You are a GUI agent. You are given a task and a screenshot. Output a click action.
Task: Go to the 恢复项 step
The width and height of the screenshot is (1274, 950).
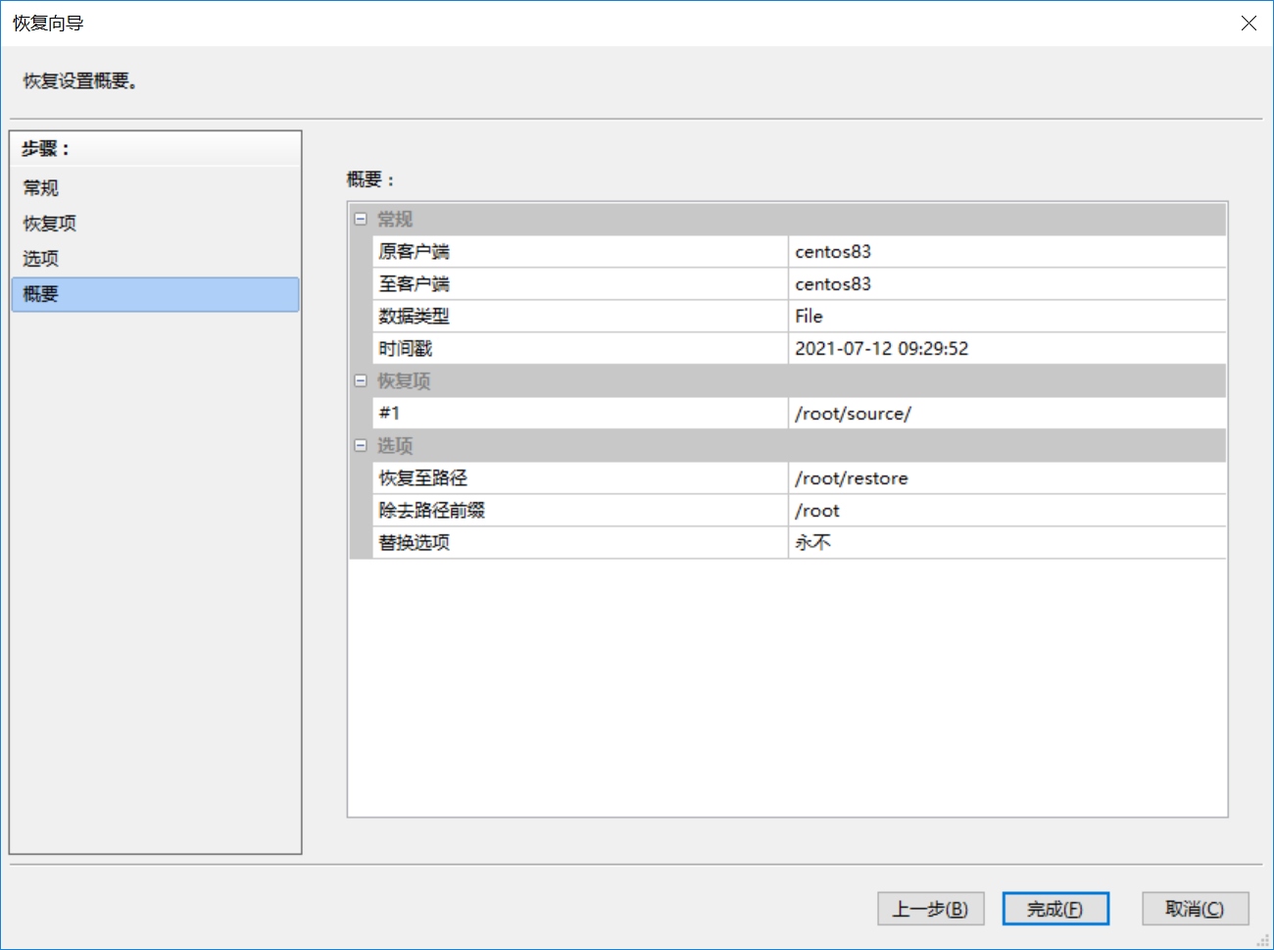pyautogui.click(x=50, y=223)
